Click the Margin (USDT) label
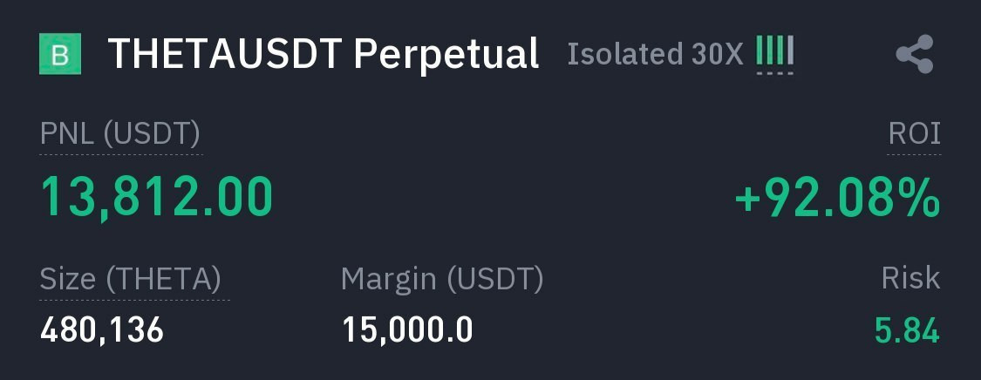 click(x=442, y=279)
